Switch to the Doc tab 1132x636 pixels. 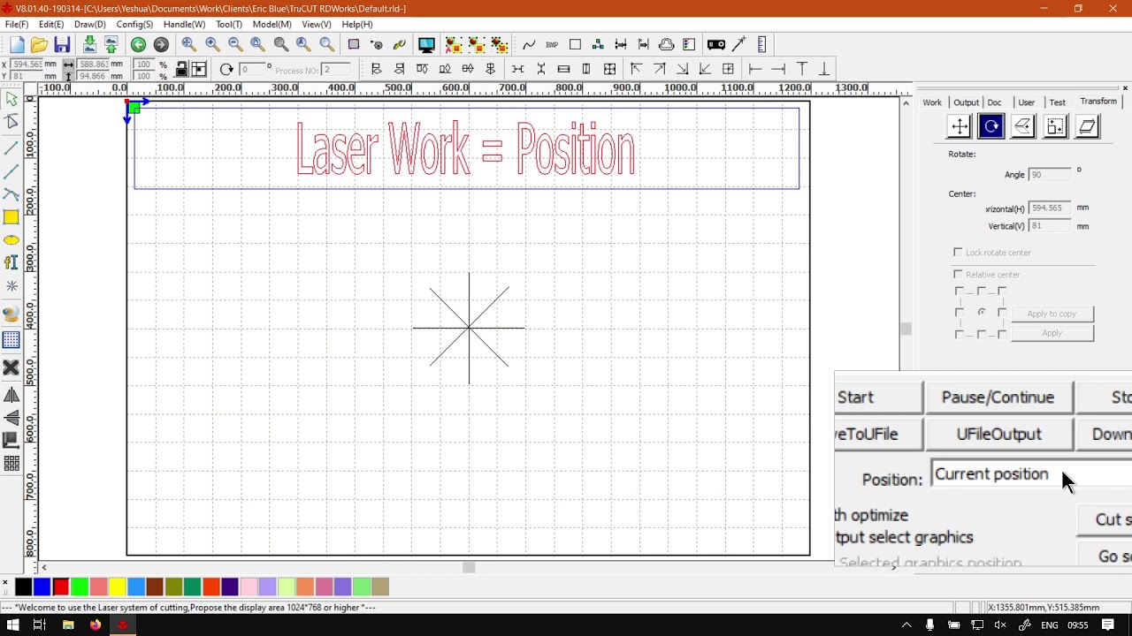coord(994,102)
